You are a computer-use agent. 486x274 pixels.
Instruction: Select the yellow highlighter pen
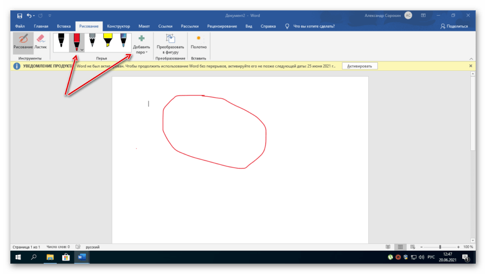108,42
